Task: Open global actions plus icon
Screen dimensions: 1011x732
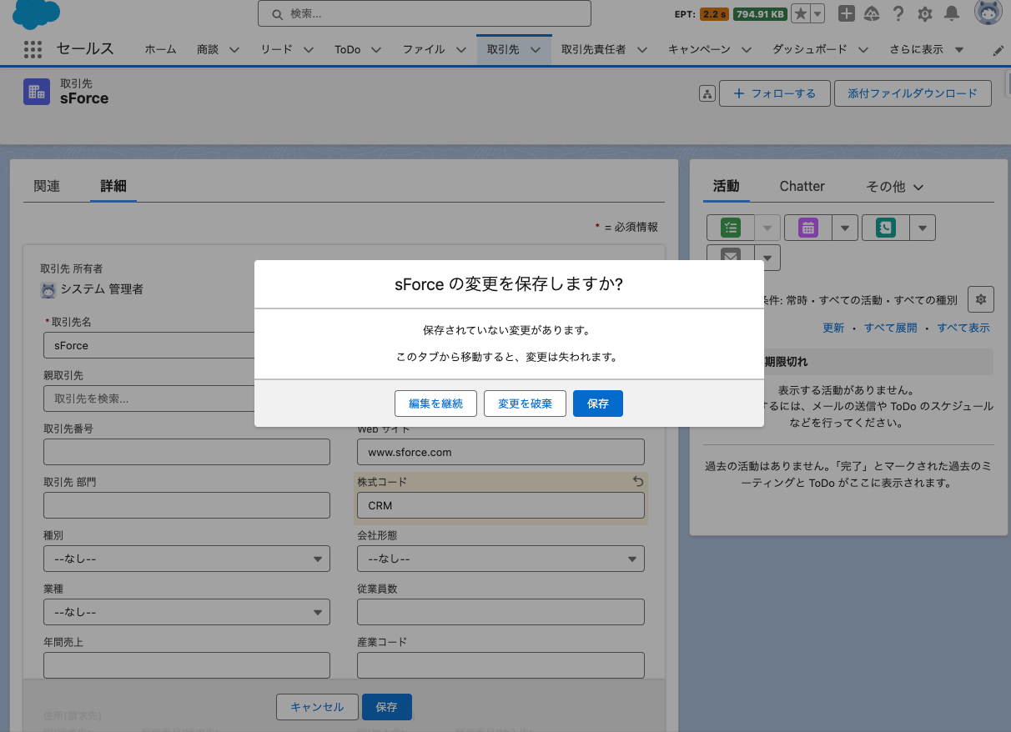Action: click(846, 13)
